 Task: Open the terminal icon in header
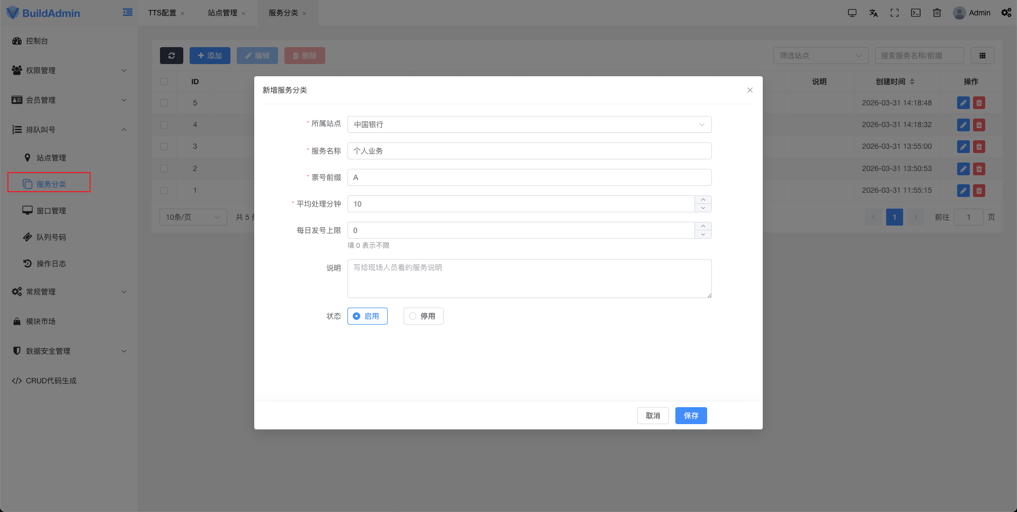916,13
